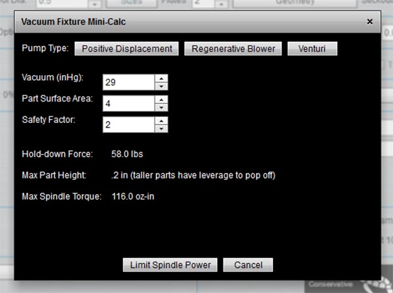Focus the Part Surface Area field
This screenshot has width=393, height=293.
128,103
